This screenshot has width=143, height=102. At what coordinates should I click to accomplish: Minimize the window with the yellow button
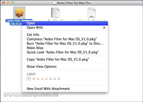pos(8,3)
